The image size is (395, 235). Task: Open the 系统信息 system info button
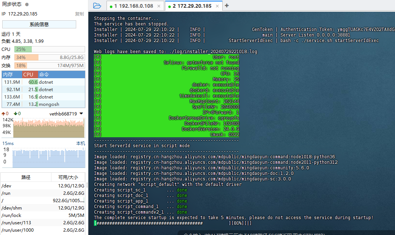[39, 24]
